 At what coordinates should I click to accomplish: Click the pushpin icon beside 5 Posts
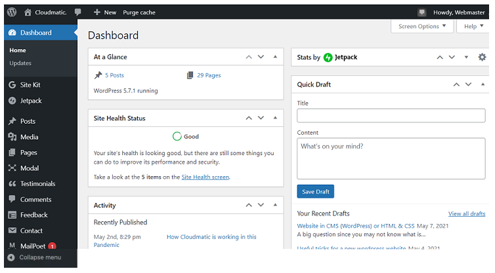tap(98, 75)
